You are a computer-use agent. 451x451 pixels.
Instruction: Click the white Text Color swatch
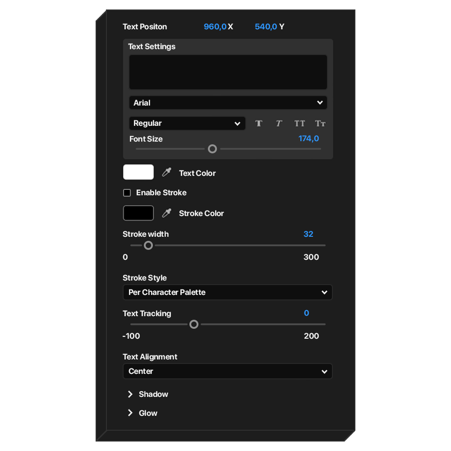click(138, 172)
